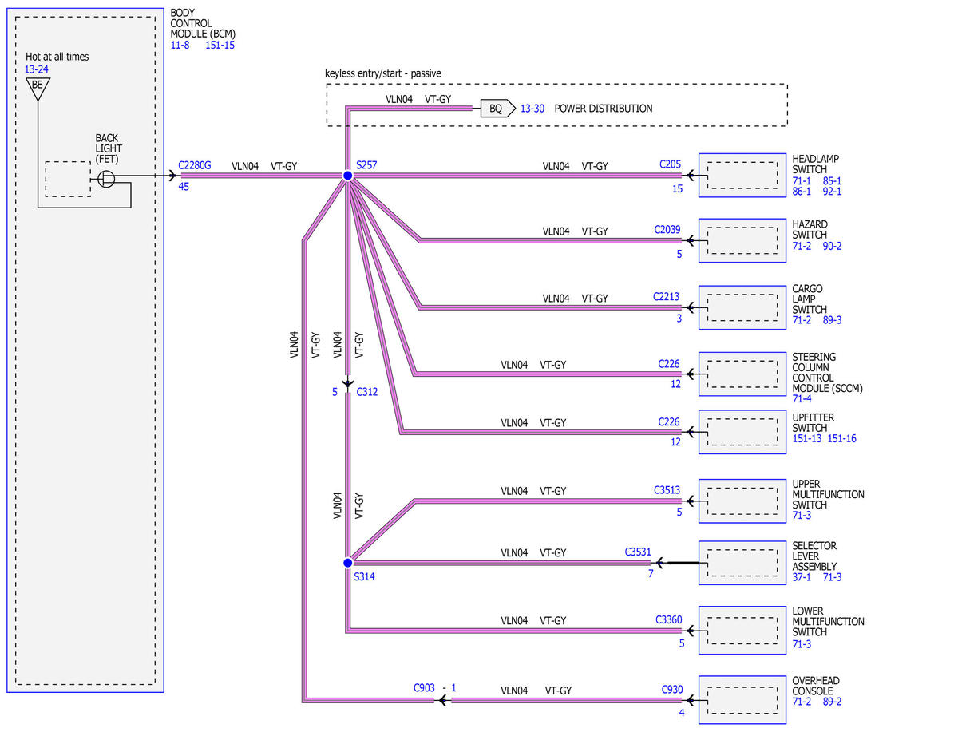Open the 151-13 reference for Upfitter Switch
Viewport: 958px width, 740px height.
806,438
